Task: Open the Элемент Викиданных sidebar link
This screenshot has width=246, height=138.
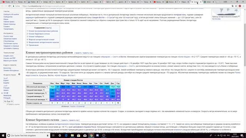Action: [11, 71]
